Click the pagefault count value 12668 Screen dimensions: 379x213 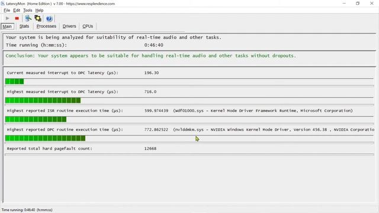coord(150,149)
